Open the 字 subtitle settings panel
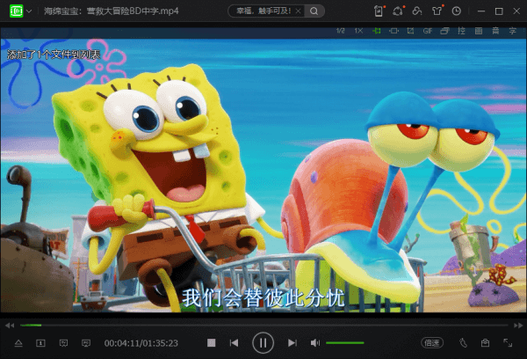 (513, 31)
